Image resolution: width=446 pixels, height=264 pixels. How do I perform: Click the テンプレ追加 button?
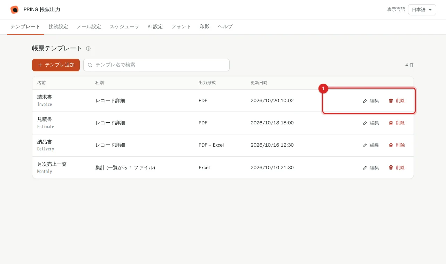point(56,65)
